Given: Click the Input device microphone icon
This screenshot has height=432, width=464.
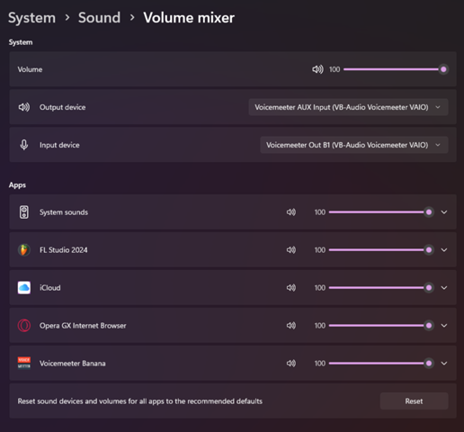Looking at the screenshot, I should pos(24,145).
